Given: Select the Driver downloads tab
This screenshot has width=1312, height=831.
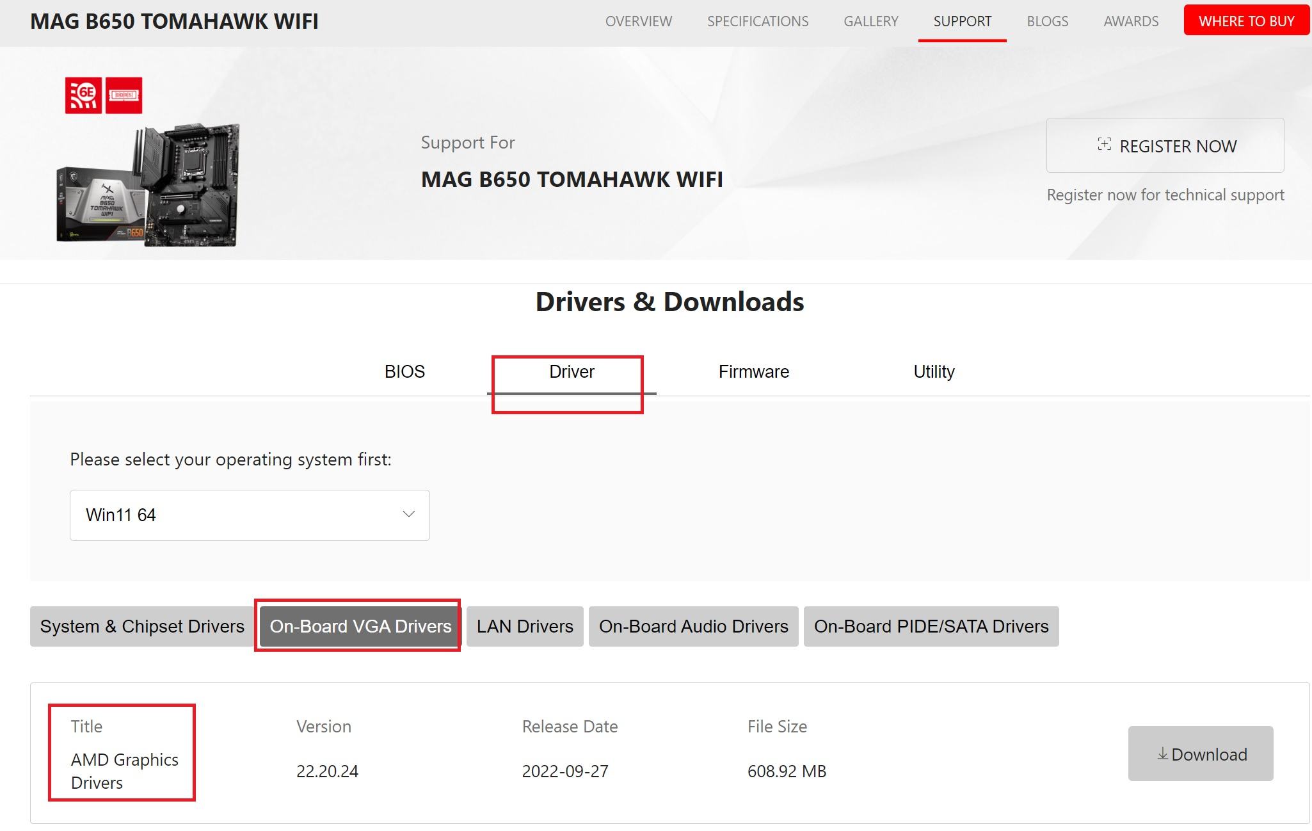Looking at the screenshot, I should 572,372.
